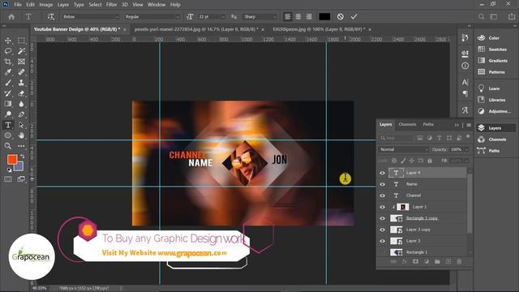Open the layer filter Kind dropdown

coord(397,138)
